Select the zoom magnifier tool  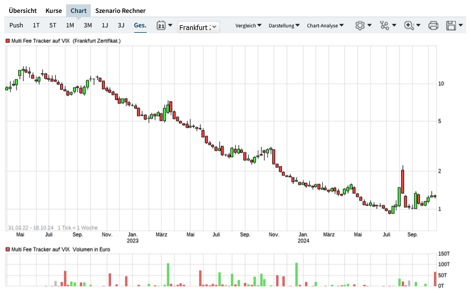(409, 25)
